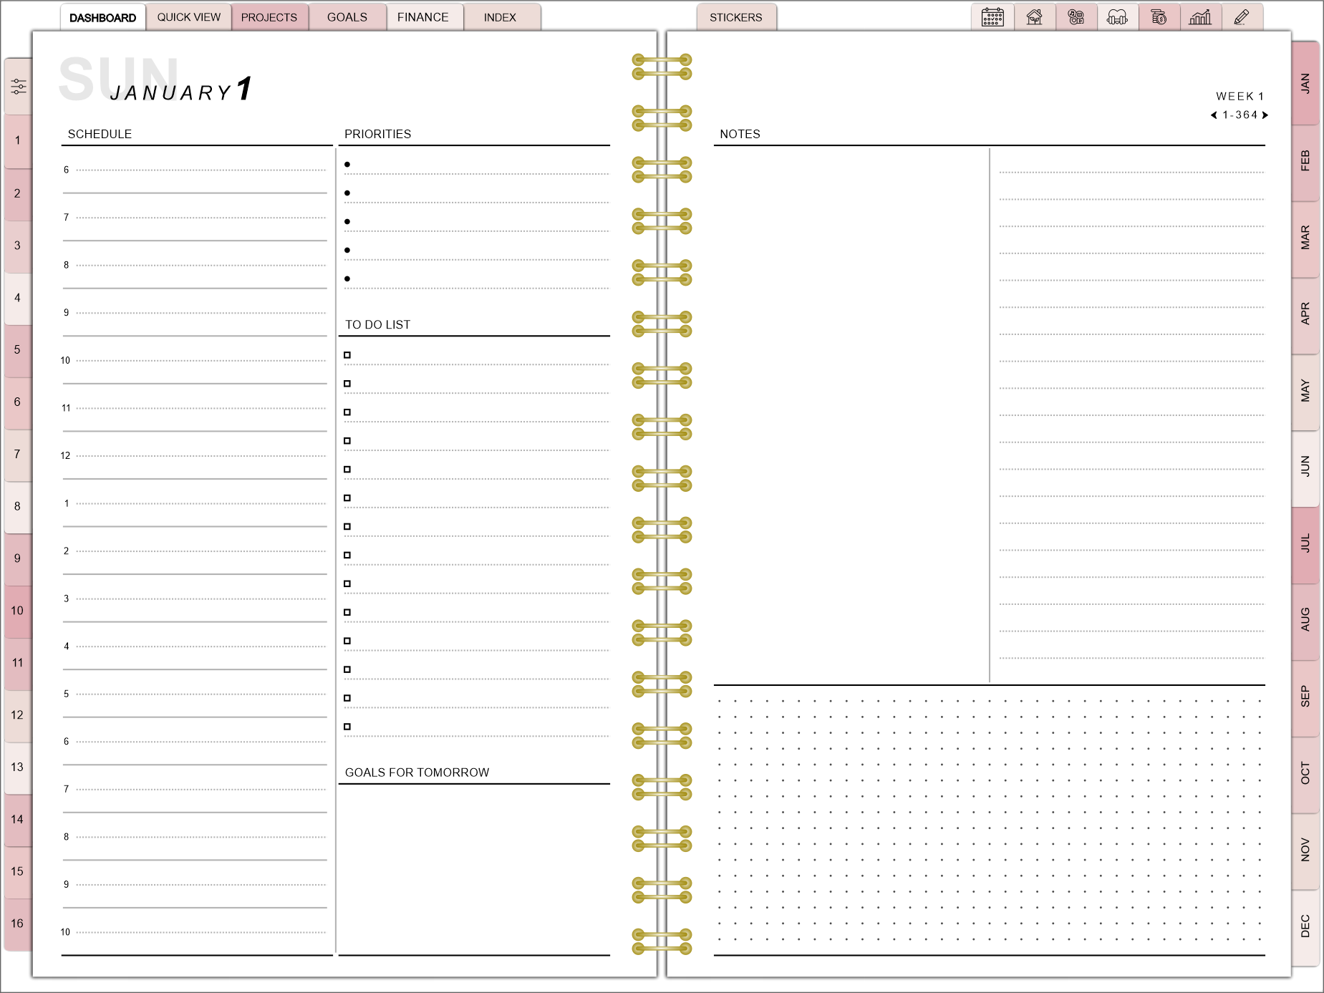Click the WEEK 1 link

(x=1240, y=96)
